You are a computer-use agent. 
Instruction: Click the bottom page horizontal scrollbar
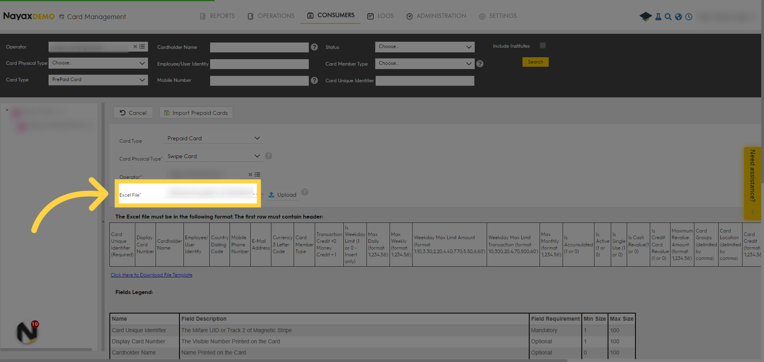click(x=283, y=360)
